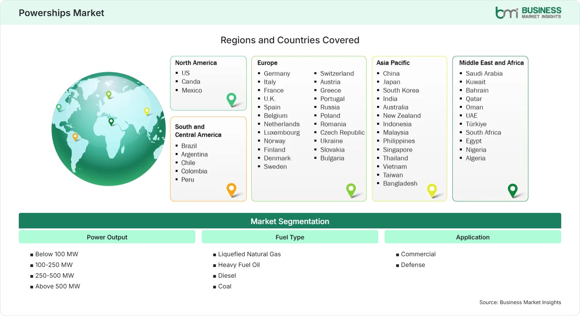Click the South and Central America heading
580x316 pixels.
pyautogui.click(x=198, y=131)
